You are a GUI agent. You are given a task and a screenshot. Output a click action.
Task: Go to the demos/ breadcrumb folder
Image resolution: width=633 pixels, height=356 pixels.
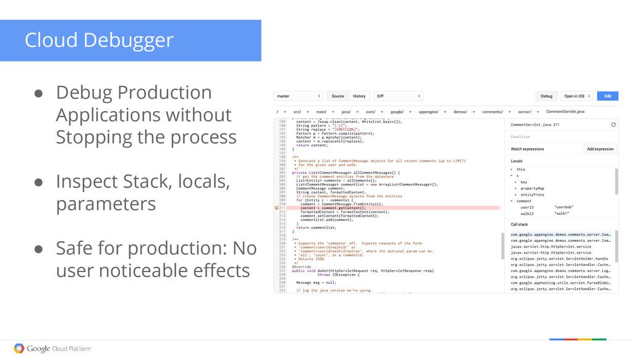coord(460,112)
